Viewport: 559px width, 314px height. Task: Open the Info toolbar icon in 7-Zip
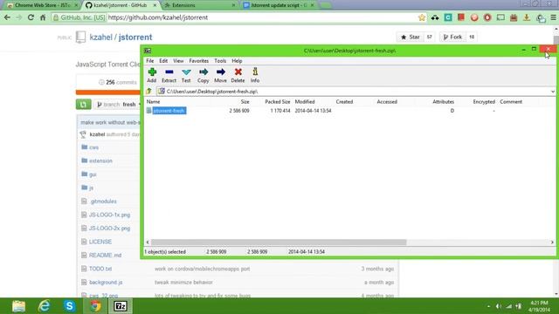point(255,76)
